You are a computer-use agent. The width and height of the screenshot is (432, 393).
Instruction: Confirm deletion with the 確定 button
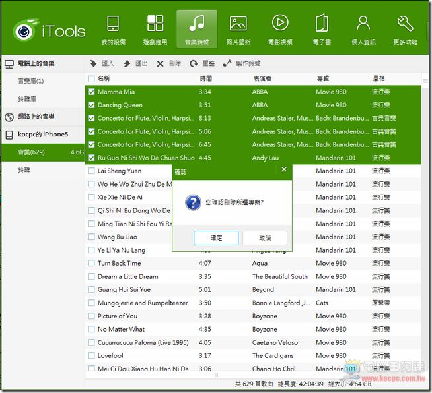click(x=216, y=238)
